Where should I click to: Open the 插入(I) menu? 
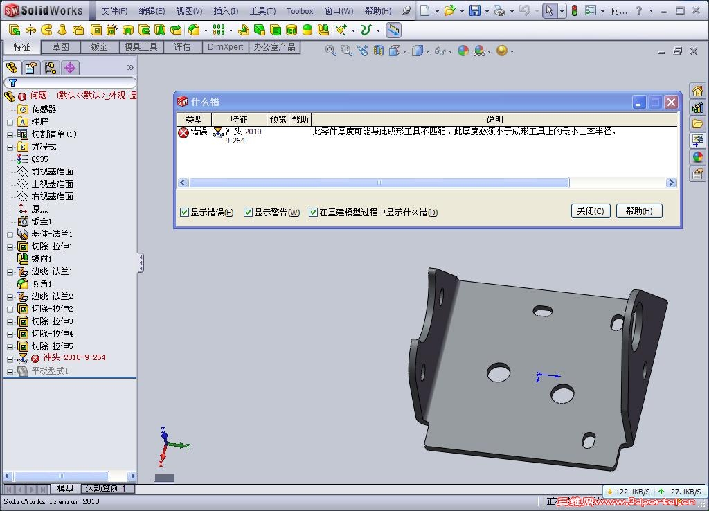coord(226,11)
